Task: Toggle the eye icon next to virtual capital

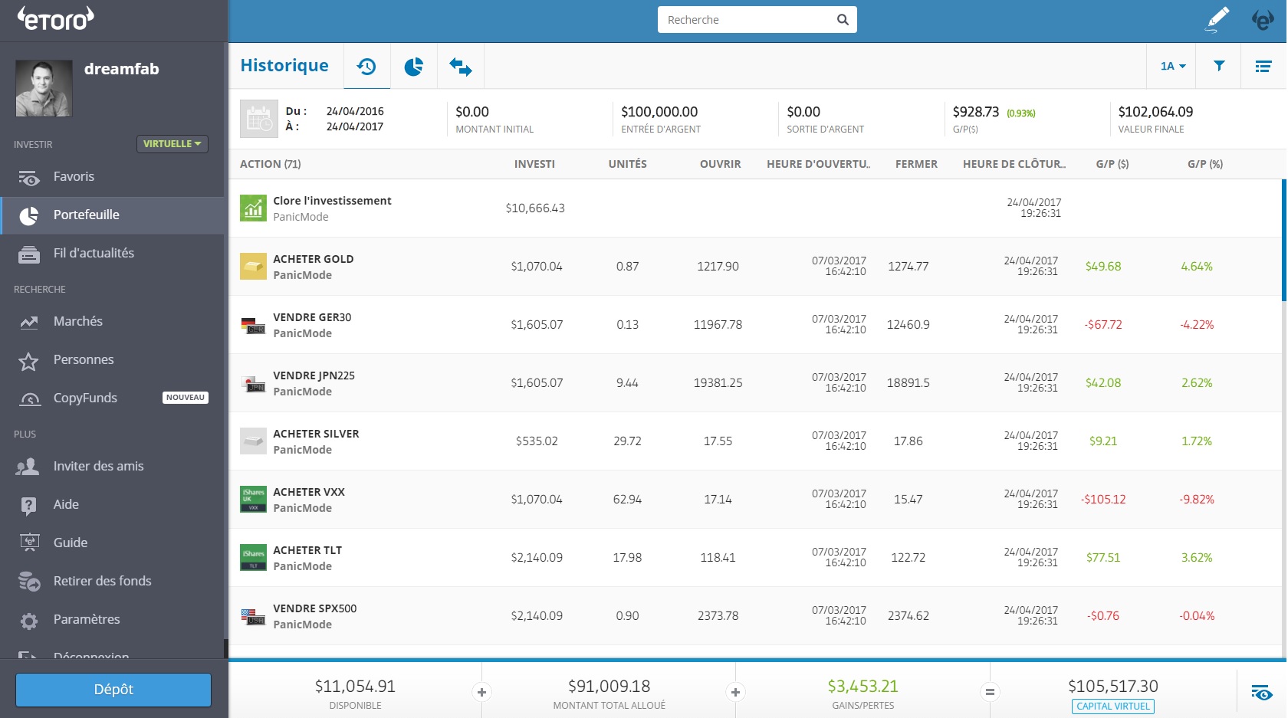Action: (1261, 693)
